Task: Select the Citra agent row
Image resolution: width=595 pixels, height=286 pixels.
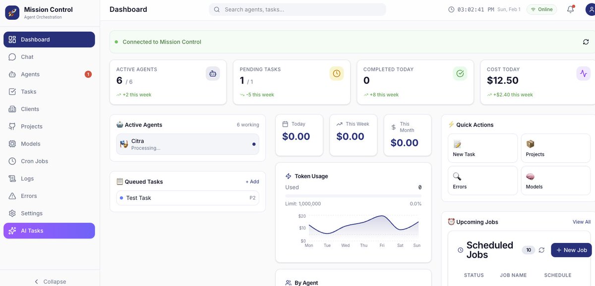Action: [x=187, y=144]
